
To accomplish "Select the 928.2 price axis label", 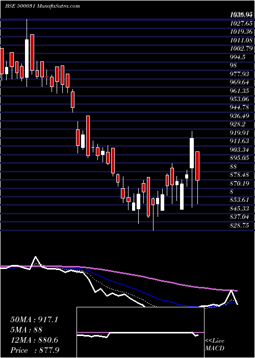I will click(x=238, y=124).
